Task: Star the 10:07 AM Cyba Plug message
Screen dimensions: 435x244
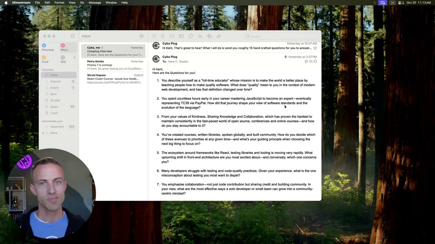Action: pyautogui.click(x=315, y=48)
